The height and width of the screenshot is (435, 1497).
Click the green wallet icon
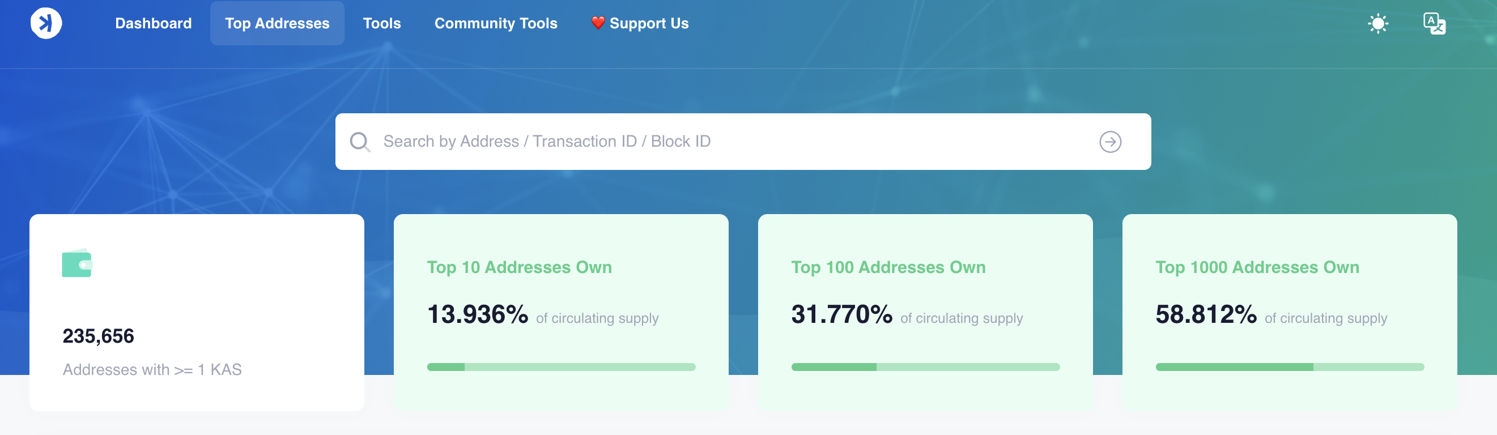(76, 264)
